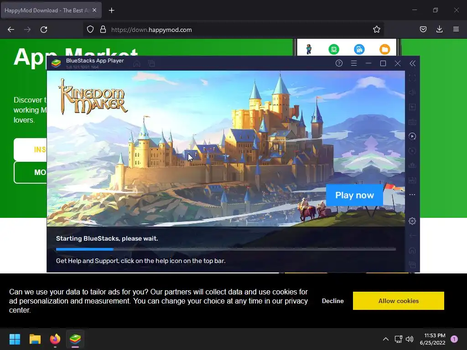Close the HappyMod Download tab
This screenshot has width=467, height=350.
pyautogui.click(x=94, y=10)
